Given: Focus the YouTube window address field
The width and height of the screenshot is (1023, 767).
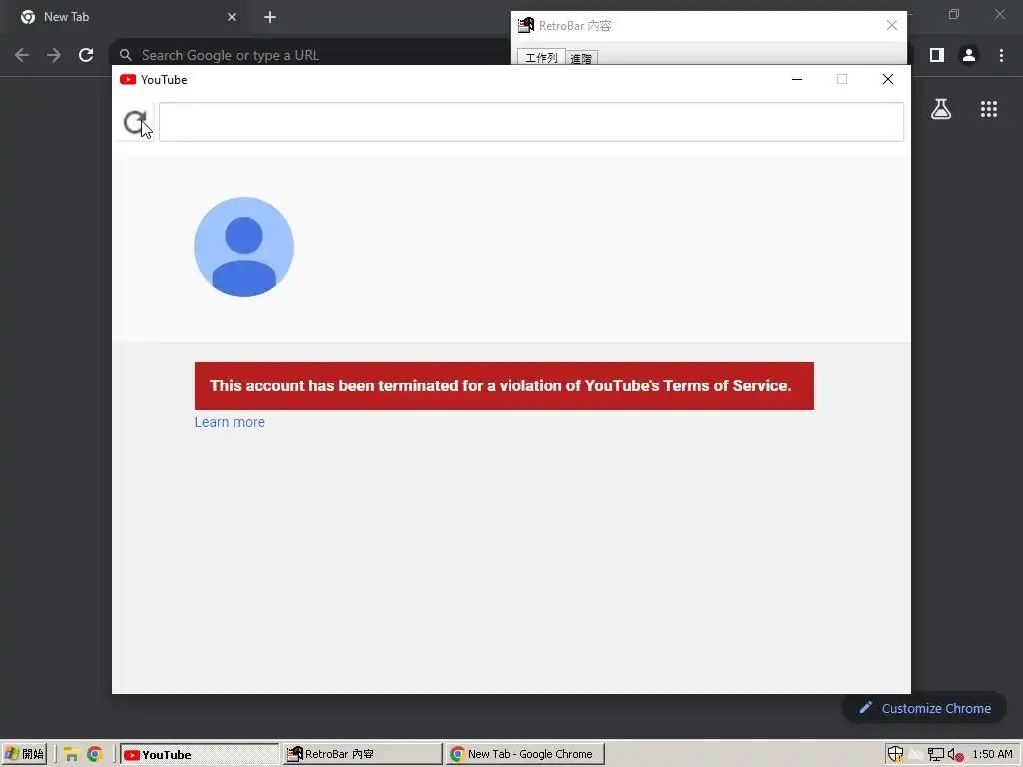Looking at the screenshot, I should (x=531, y=122).
